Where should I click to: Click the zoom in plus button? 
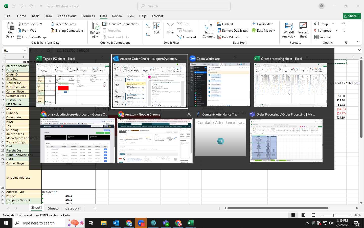click(x=351, y=215)
